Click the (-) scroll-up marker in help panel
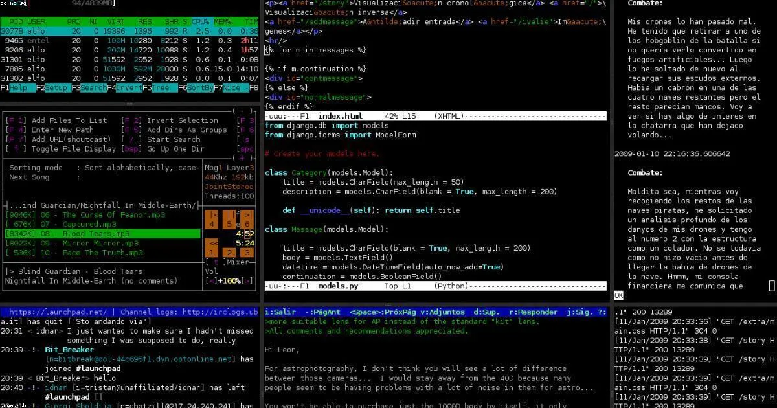The width and height of the screenshot is (777, 408). click(242, 111)
